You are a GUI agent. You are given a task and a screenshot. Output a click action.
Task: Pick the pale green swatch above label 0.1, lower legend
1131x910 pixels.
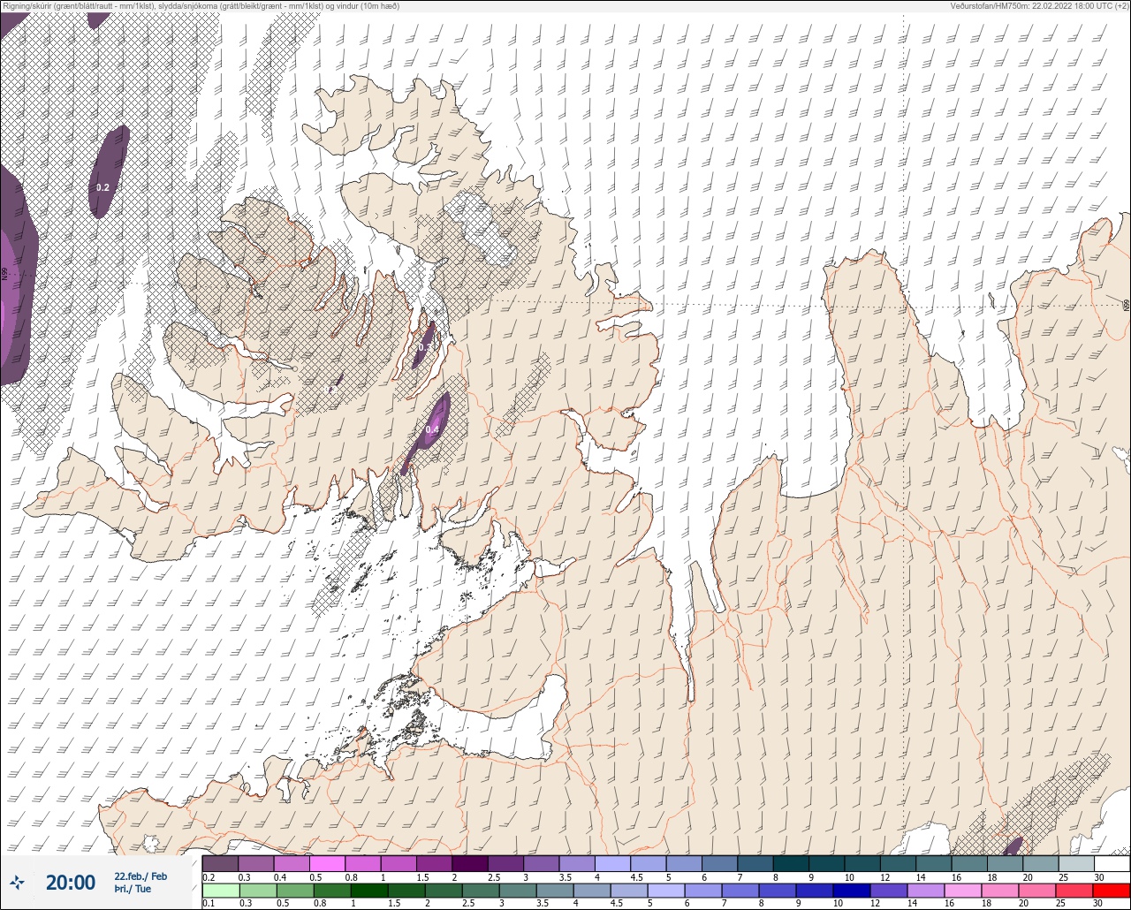coord(220,891)
